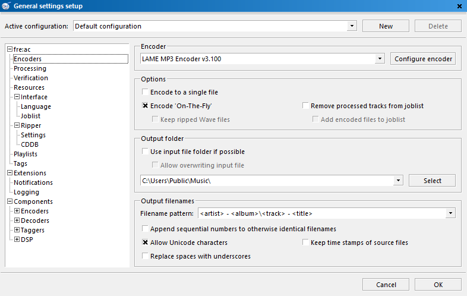Collapse the fre:ac root tree node
467x296 pixels.
click(10, 49)
